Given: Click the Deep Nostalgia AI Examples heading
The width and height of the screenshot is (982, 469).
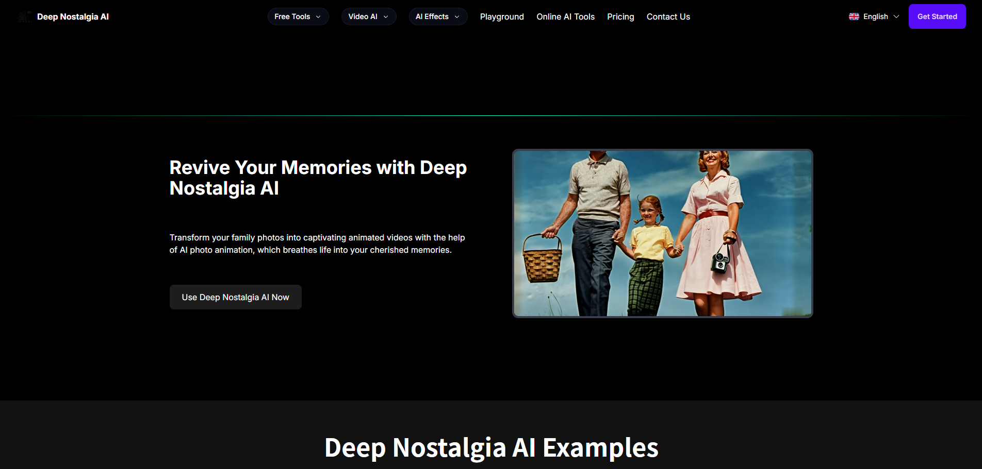Looking at the screenshot, I should pyautogui.click(x=491, y=447).
